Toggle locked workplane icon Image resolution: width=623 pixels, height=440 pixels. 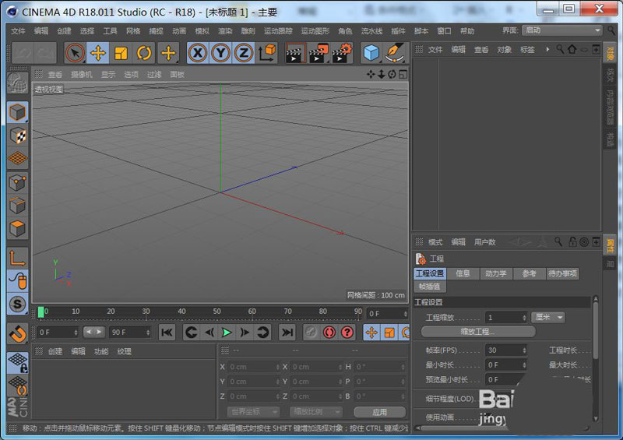pyautogui.click(x=17, y=362)
